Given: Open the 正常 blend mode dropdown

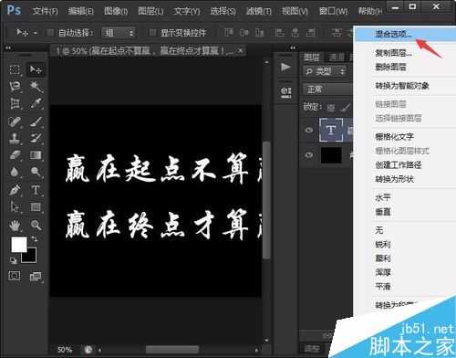Looking at the screenshot, I should point(327,89).
